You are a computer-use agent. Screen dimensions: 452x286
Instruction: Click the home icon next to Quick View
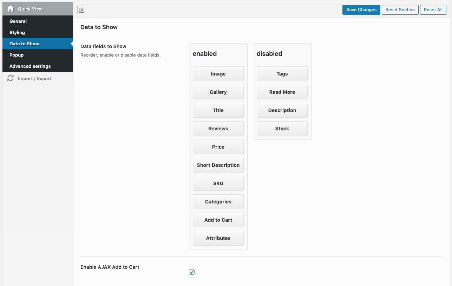pos(10,8)
